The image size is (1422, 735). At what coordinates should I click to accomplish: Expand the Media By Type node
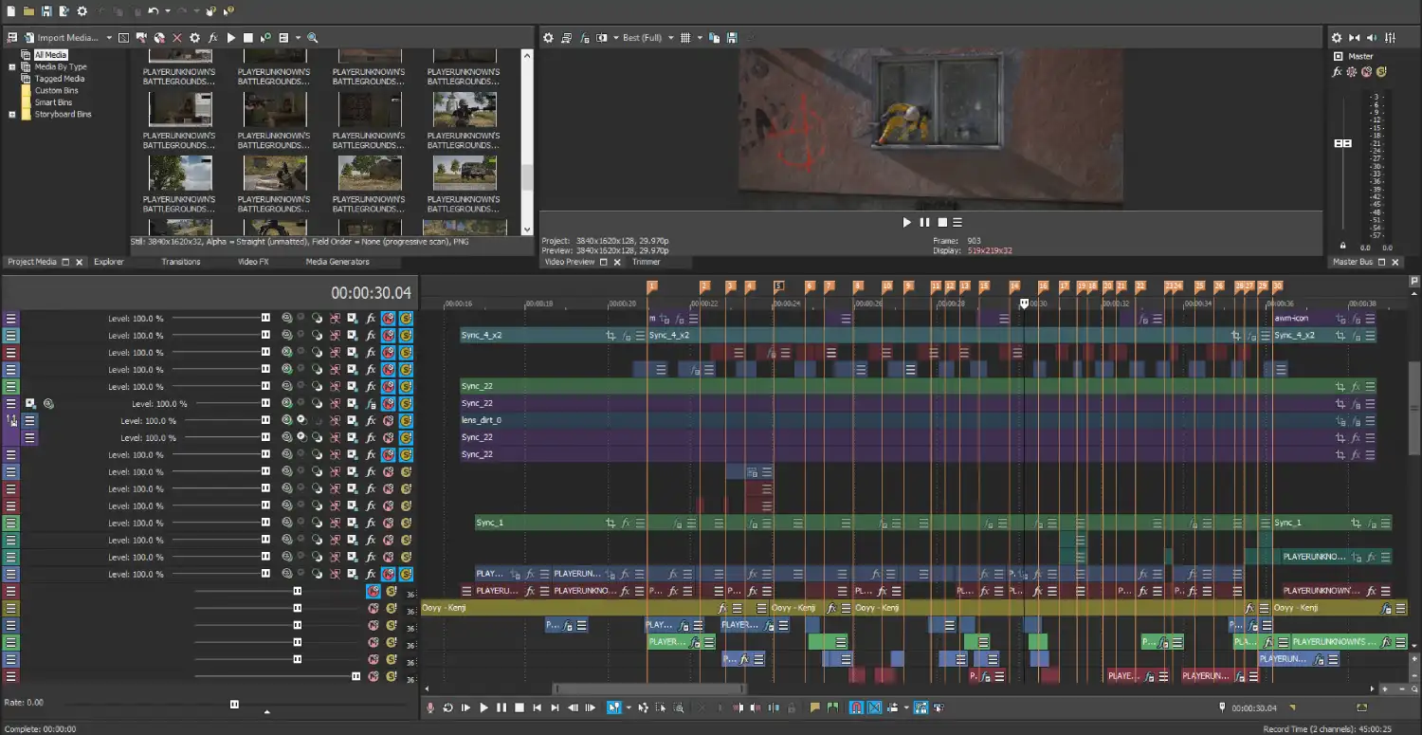point(12,67)
